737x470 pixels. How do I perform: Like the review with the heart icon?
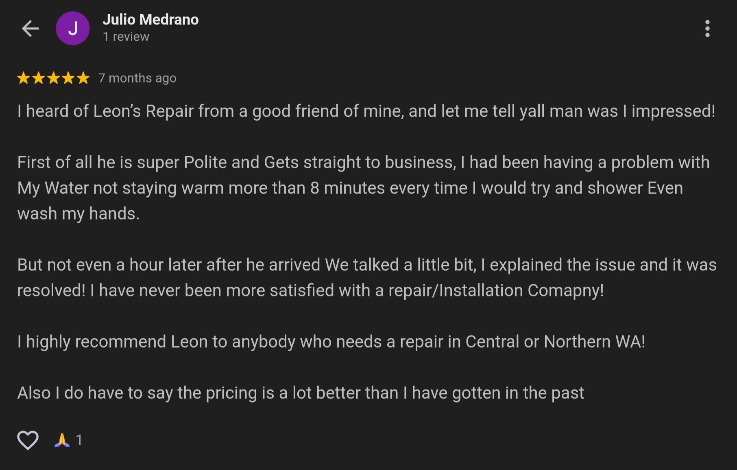(28, 440)
